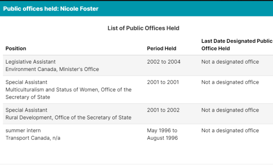
Task: Click the 'summer intern' position text
Action: point(23,131)
